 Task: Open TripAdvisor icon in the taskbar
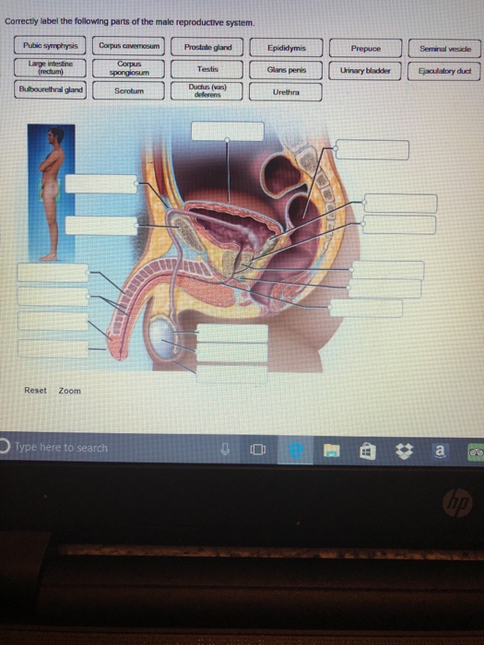click(x=476, y=452)
